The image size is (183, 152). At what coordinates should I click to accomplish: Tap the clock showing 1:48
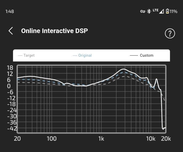tap(10, 11)
